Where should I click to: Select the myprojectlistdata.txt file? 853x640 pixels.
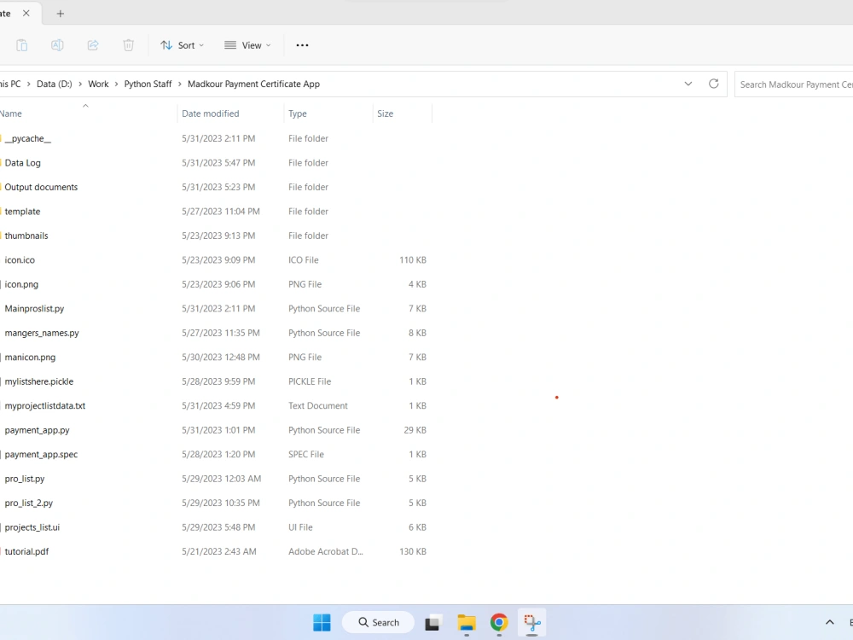[x=45, y=406]
